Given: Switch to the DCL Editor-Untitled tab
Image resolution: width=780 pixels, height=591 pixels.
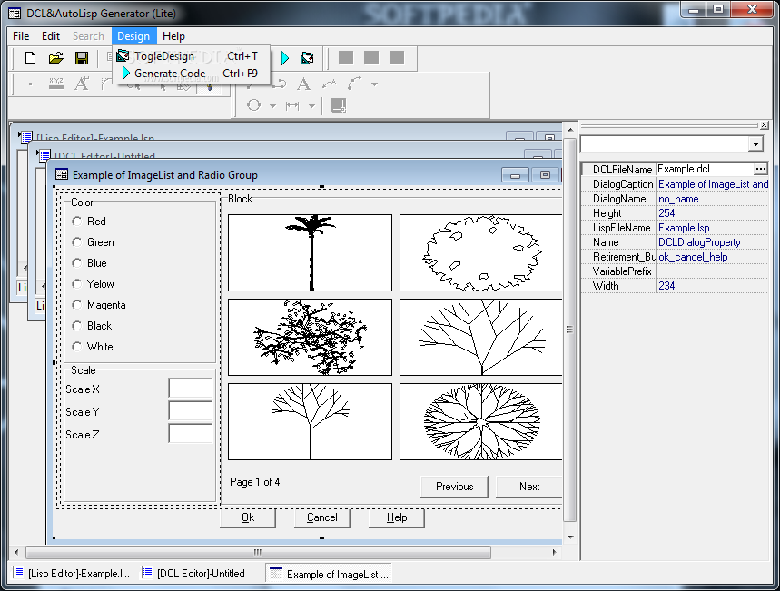Looking at the screenshot, I should click(x=194, y=573).
